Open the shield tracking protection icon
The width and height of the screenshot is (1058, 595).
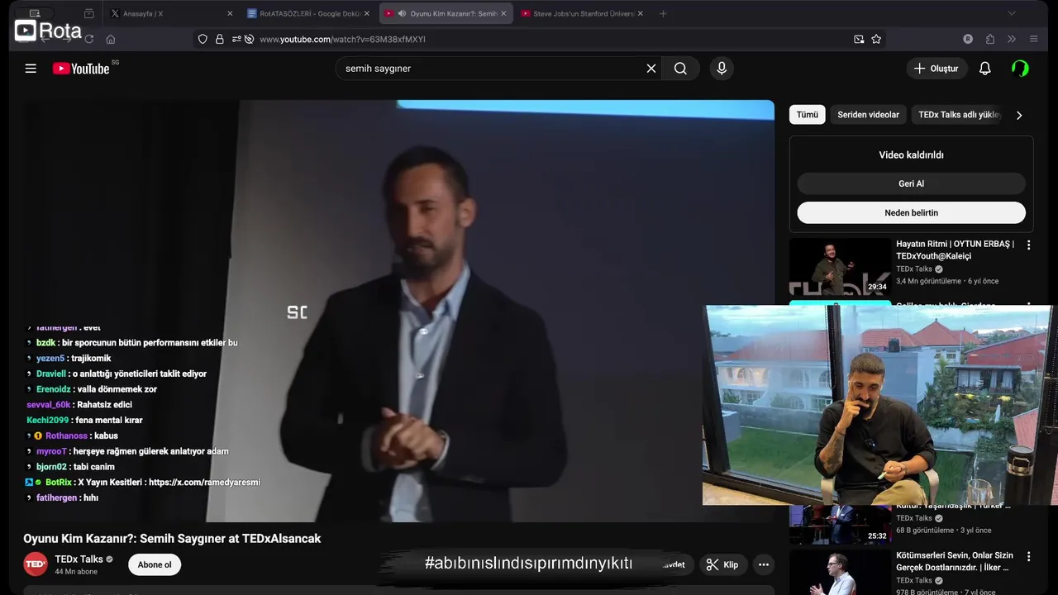[203, 39]
